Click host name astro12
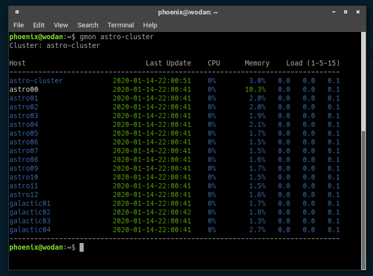 (x=24, y=195)
